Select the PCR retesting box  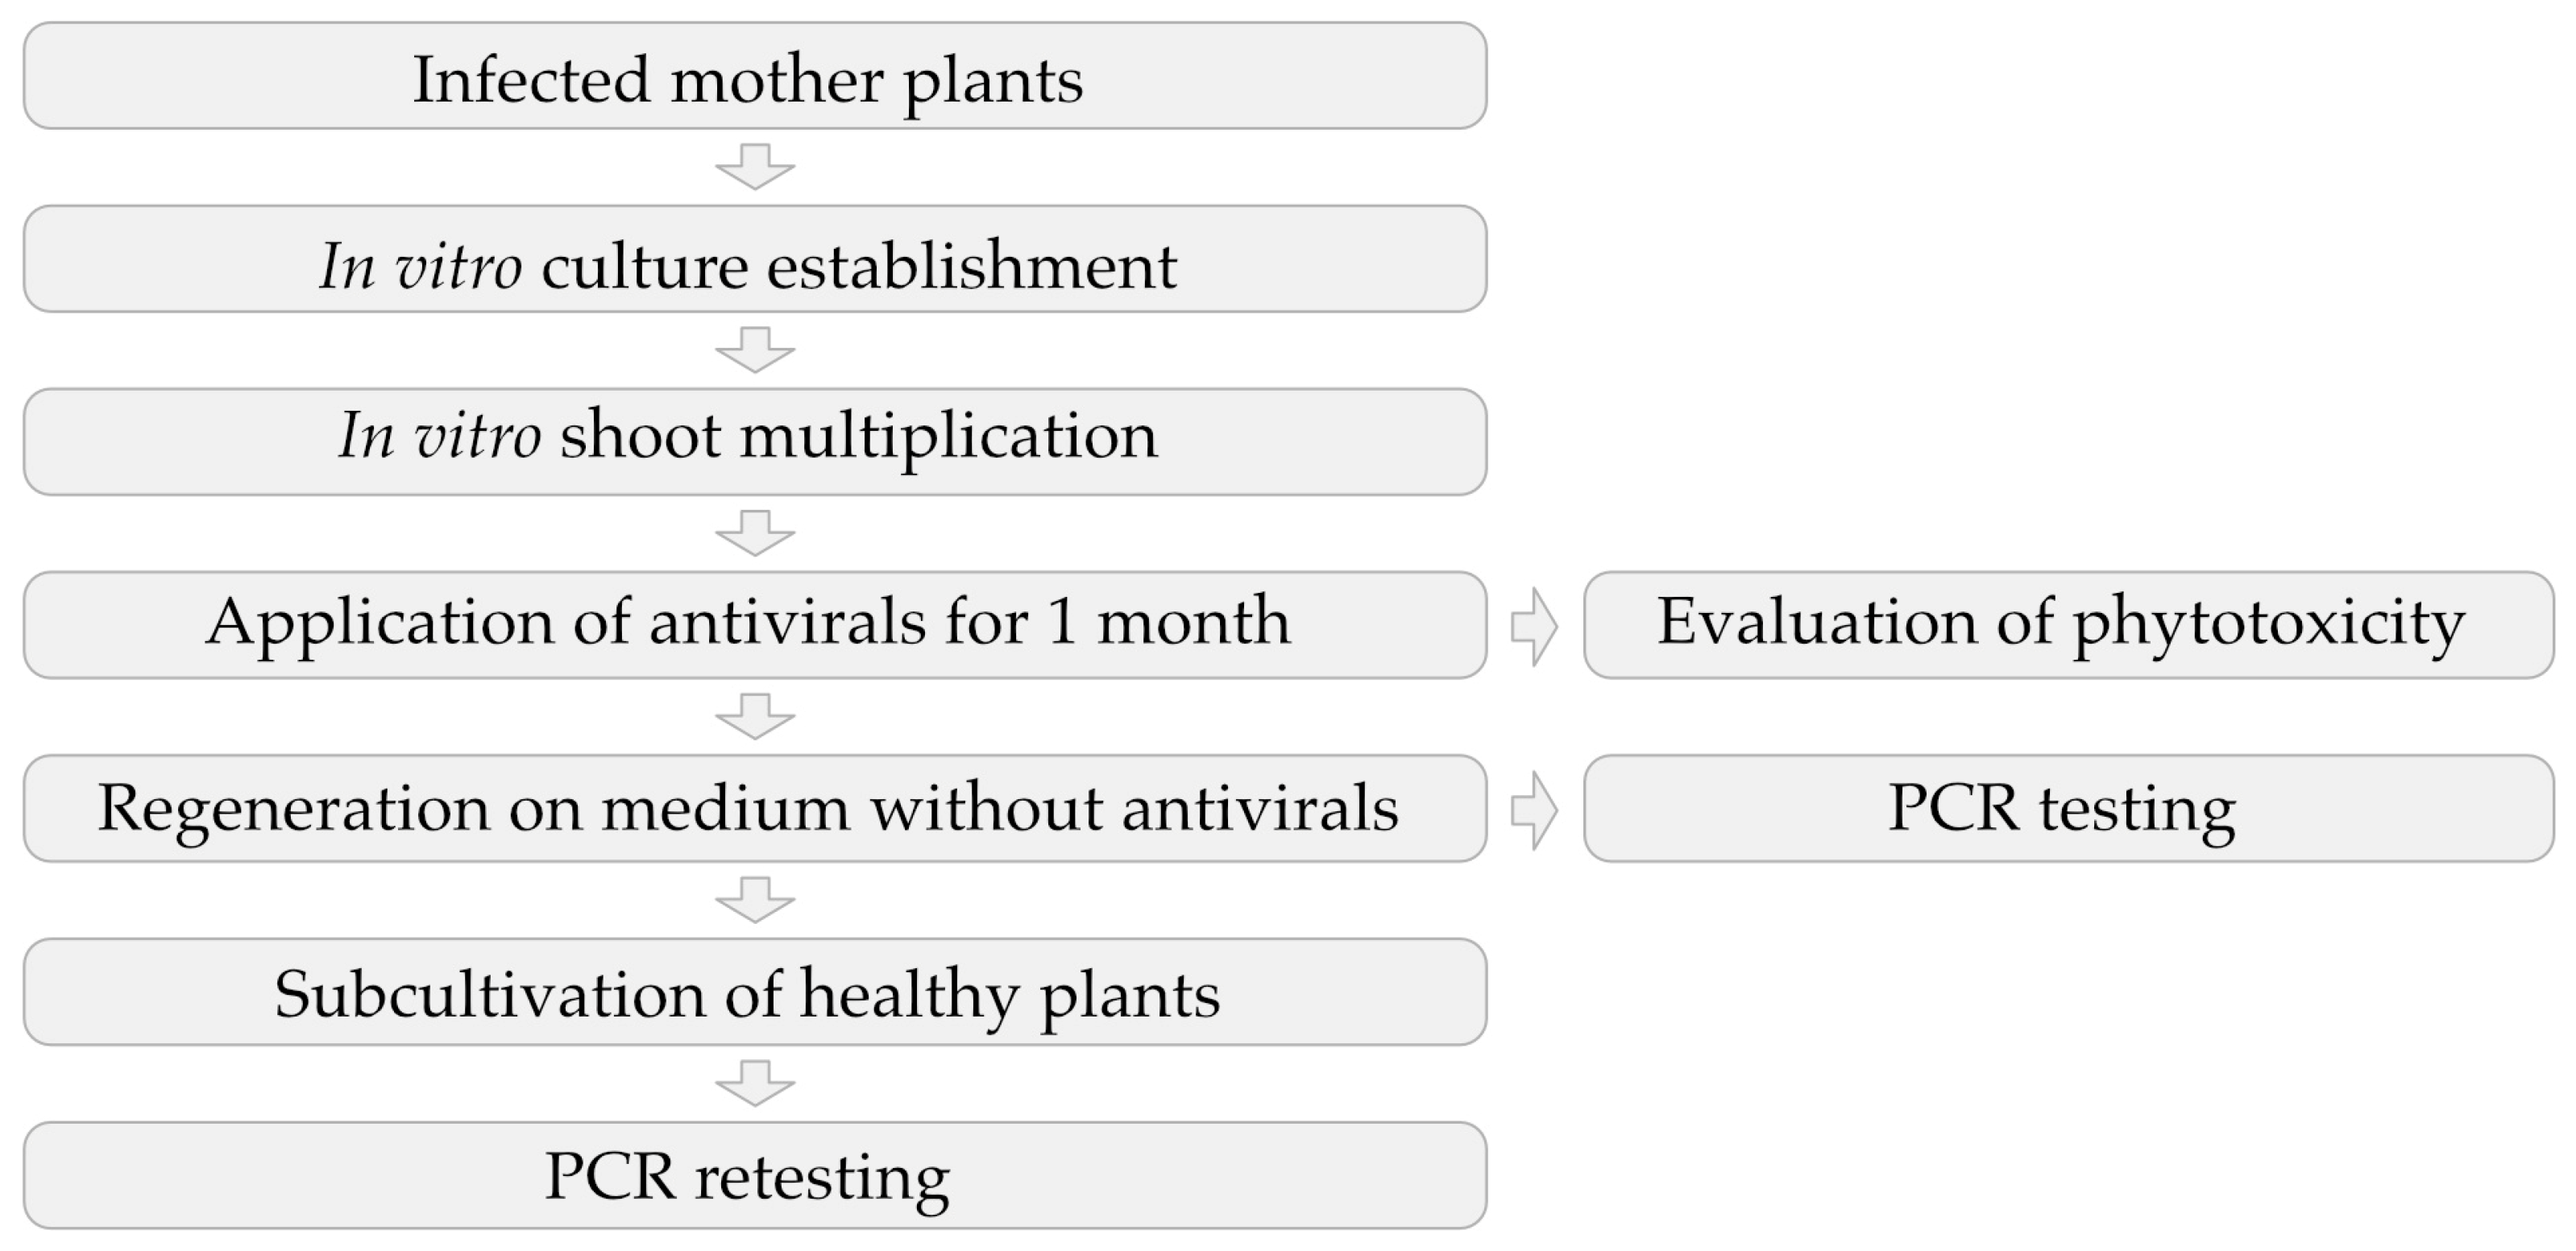pyautogui.click(x=755, y=1175)
